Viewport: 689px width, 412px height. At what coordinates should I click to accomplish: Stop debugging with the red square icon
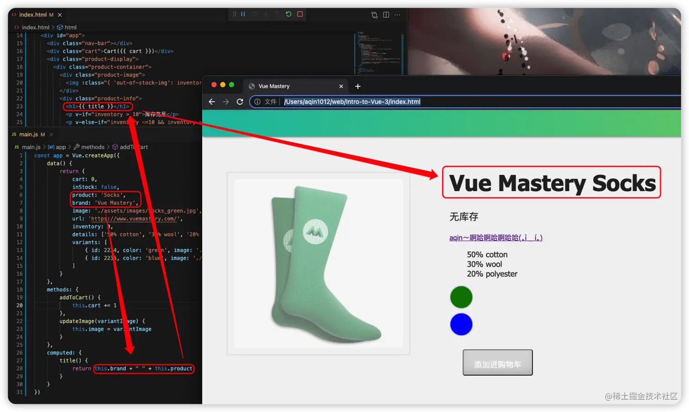click(x=300, y=14)
